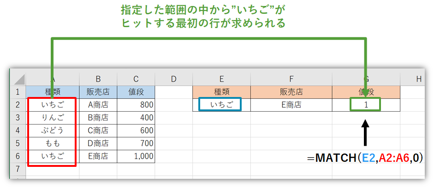Click price cell 1,000
The height and width of the screenshot is (188, 434).
click(136, 156)
